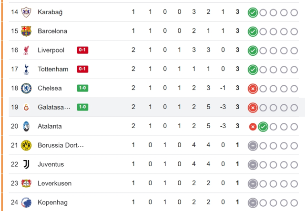Image resolution: width=305 pixels, height=211 pixels.
Task: Click Atalanta's green win form circle
Action: [263, 127]
